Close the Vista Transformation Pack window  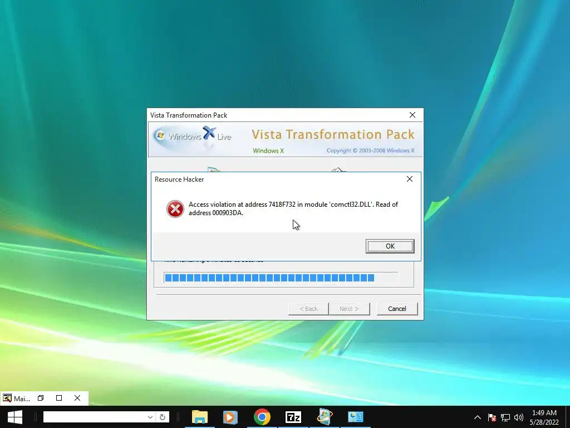pyautogui.click(x=412, y=115)
